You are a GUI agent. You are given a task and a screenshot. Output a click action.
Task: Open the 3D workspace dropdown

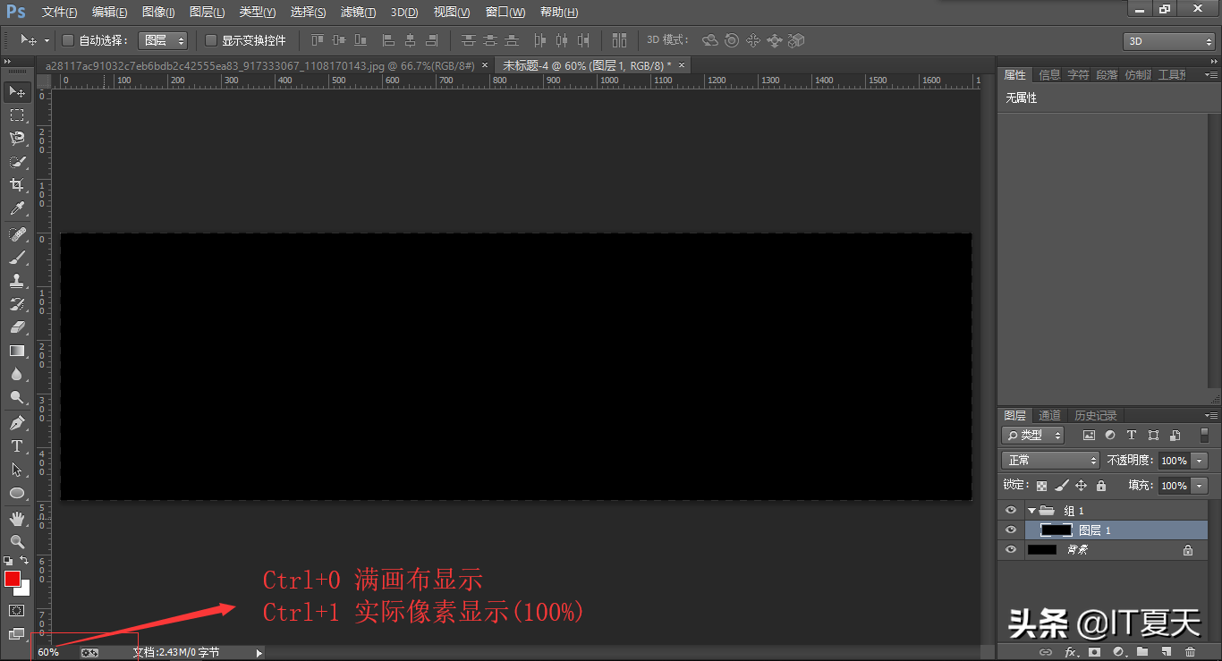1168,41
